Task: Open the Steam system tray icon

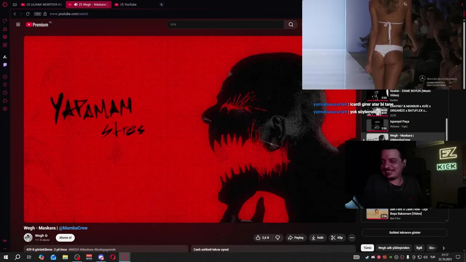Action: [367, 257]
